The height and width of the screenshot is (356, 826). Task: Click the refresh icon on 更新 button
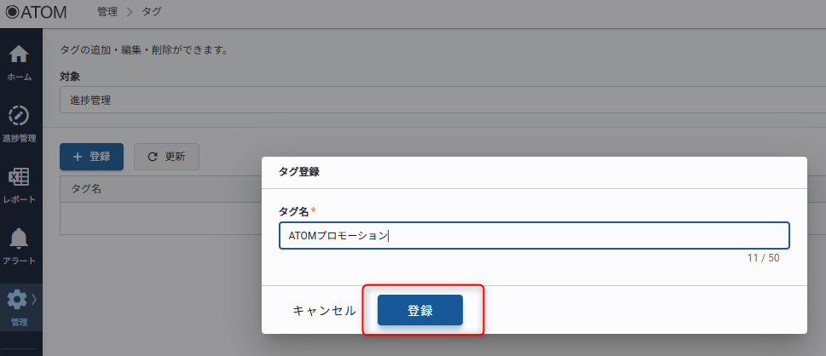[153, 157]
